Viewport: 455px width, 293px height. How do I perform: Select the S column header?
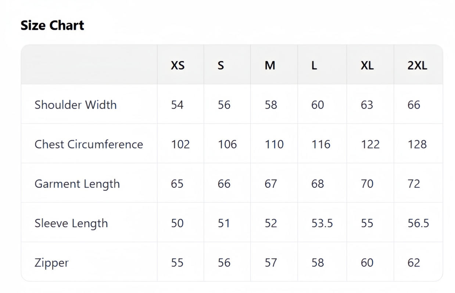tap(221, 65)
